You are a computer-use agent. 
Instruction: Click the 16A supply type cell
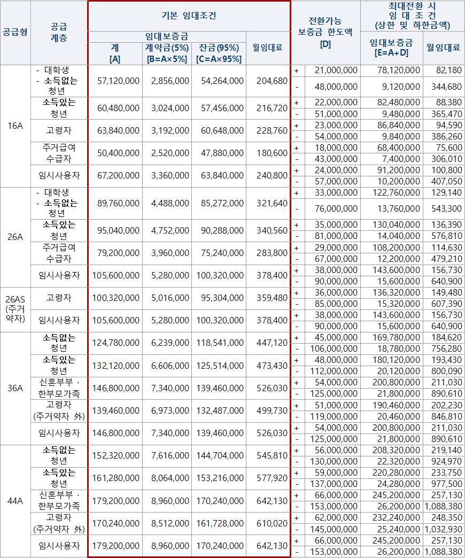coord(15,126)
